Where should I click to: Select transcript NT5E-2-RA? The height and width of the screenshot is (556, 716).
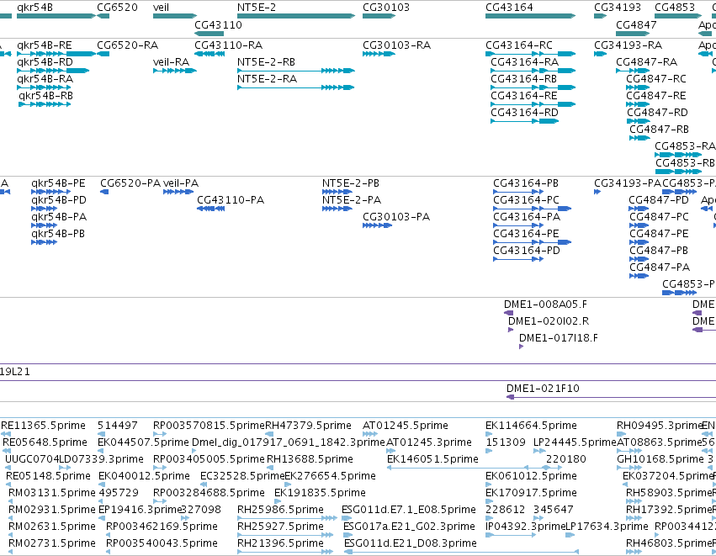(x=296, y=87)
